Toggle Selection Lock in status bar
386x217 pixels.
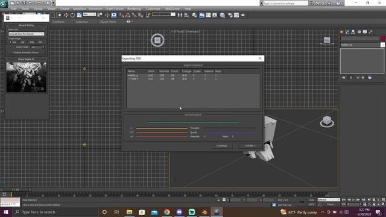(218, 200)
